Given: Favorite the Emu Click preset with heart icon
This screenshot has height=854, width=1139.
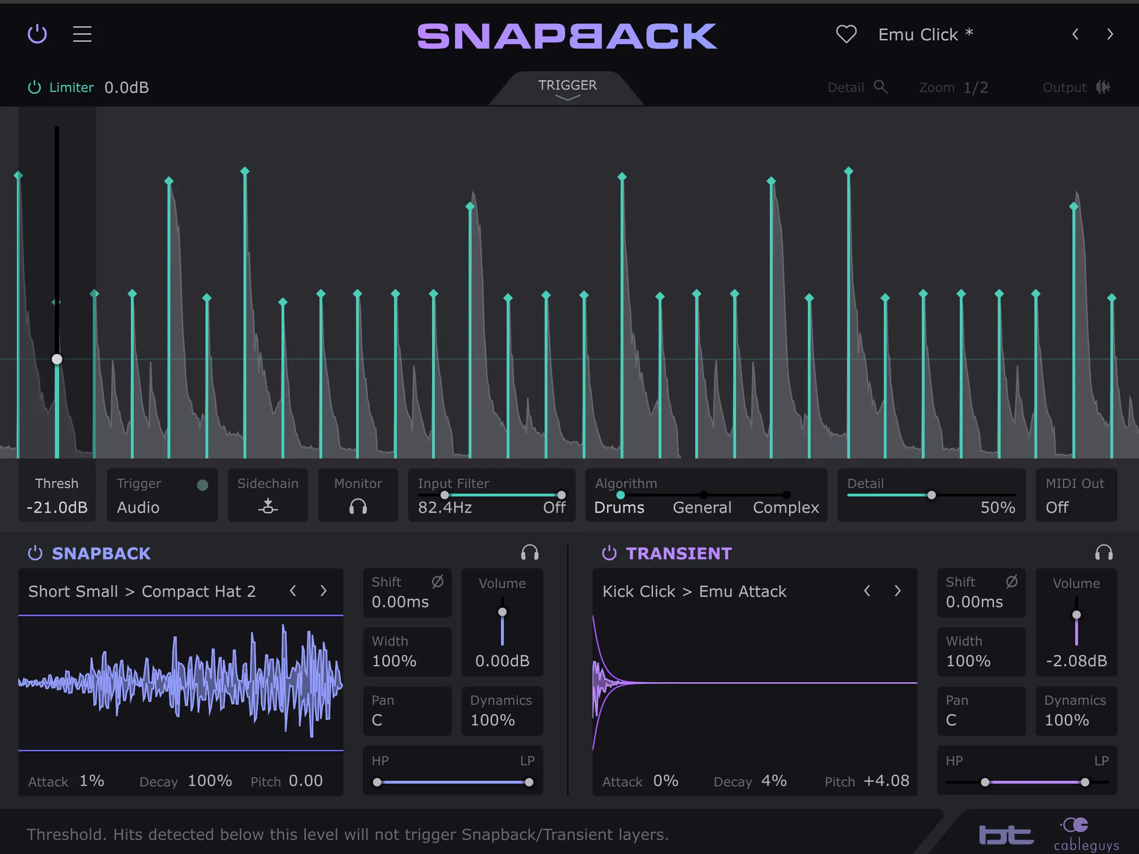Looking at the screenshot, I should (846, 35).
